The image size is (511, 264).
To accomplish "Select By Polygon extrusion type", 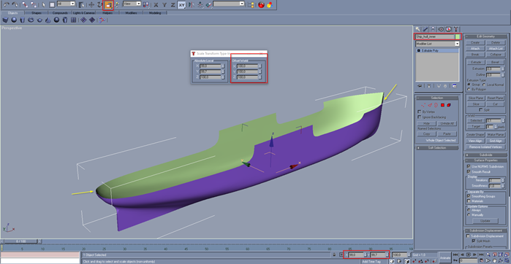I will (469, 89).
